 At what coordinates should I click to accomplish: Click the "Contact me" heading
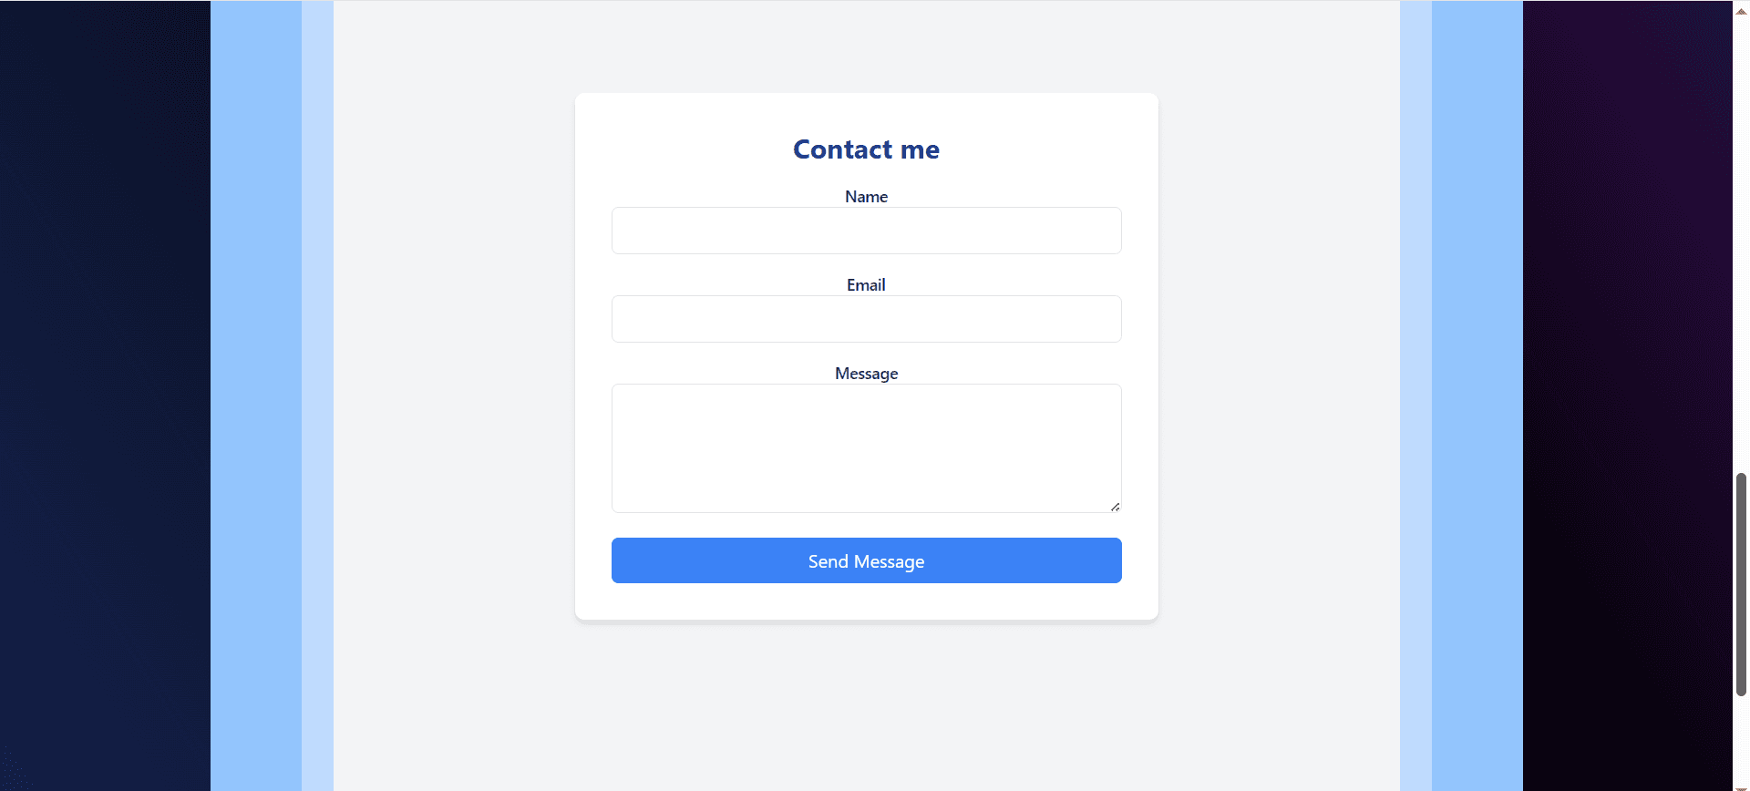(x=866, y=149)
